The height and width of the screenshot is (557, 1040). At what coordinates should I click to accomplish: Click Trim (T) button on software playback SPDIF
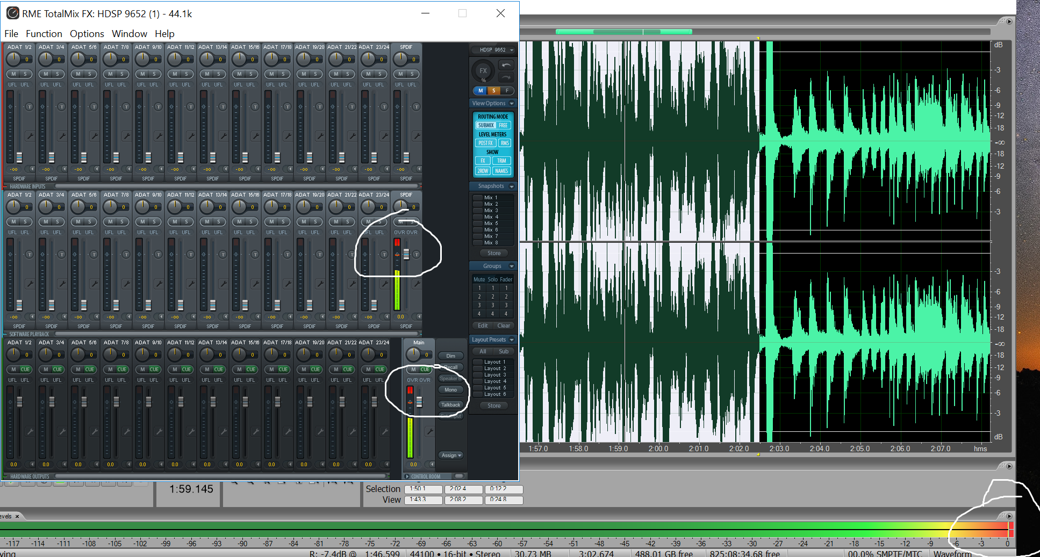pyautogui.click(x=417, y=255)
